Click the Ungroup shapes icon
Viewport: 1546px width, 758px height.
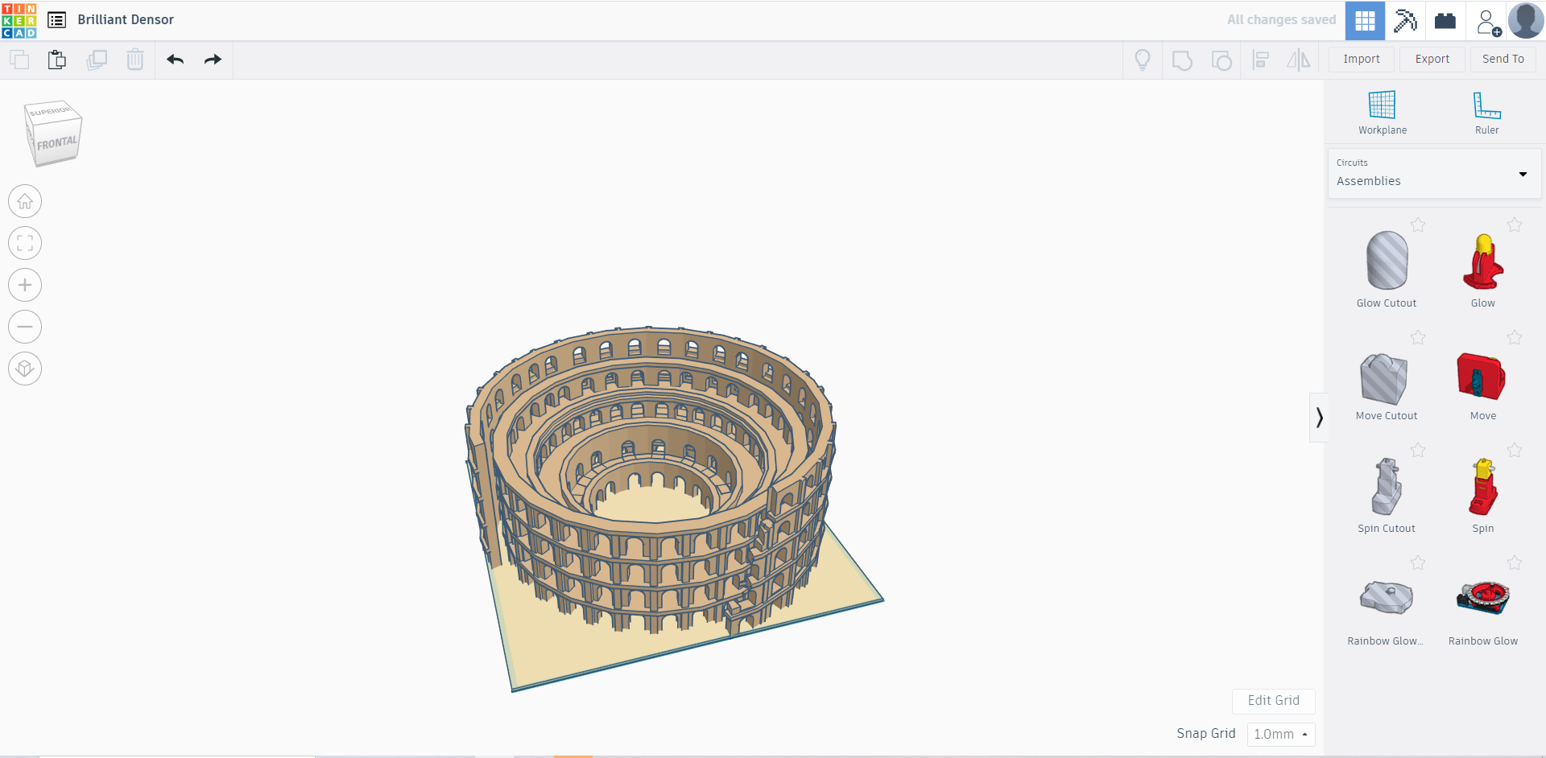(1222, 60)
